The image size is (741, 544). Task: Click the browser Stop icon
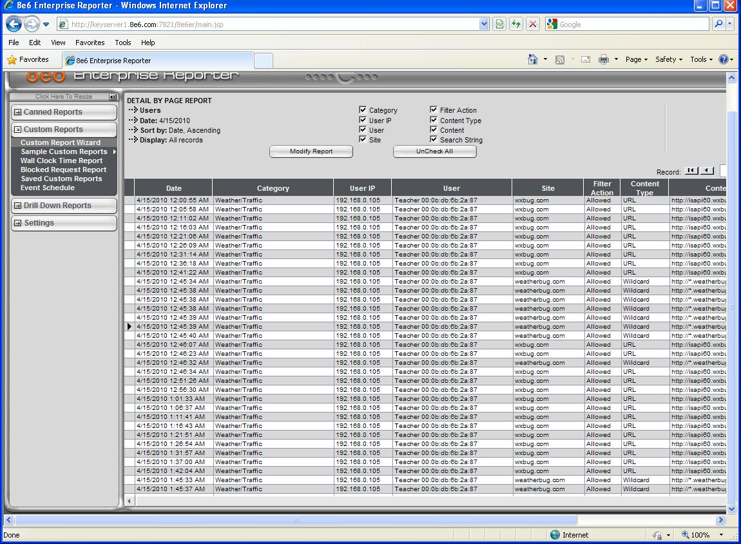tap(532, 24)
